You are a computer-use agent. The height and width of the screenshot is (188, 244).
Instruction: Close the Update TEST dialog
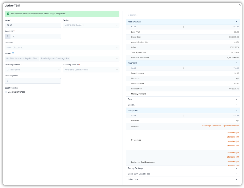point(240,5)
